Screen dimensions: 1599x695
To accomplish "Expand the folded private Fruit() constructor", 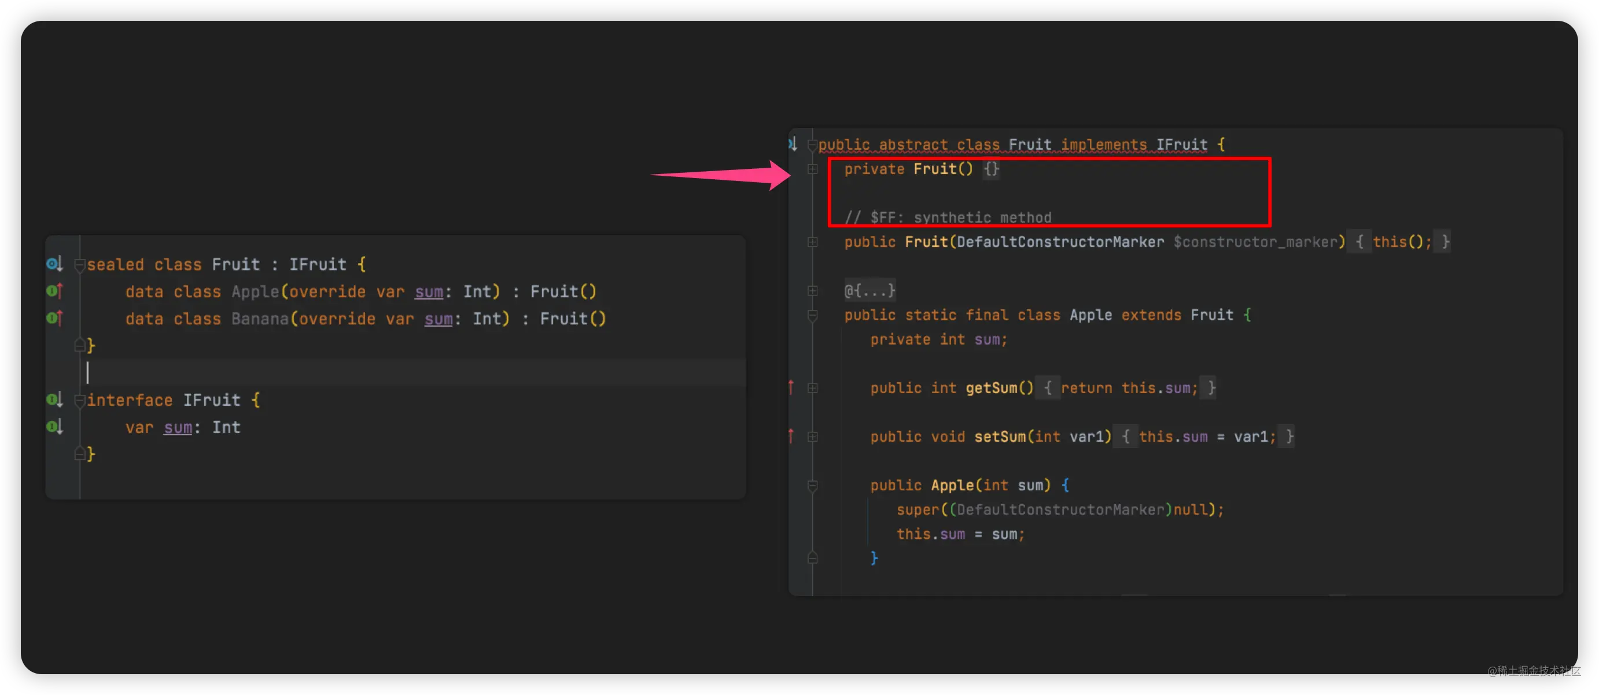I will pyautogui.click(x=812, y=169).
